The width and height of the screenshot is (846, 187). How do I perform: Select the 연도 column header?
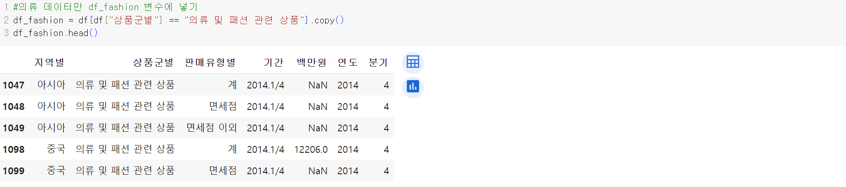[x=348, y=62]
